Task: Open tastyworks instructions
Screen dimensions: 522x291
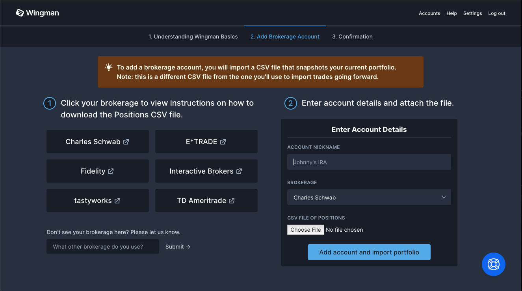Action: [x=98, y=201]
